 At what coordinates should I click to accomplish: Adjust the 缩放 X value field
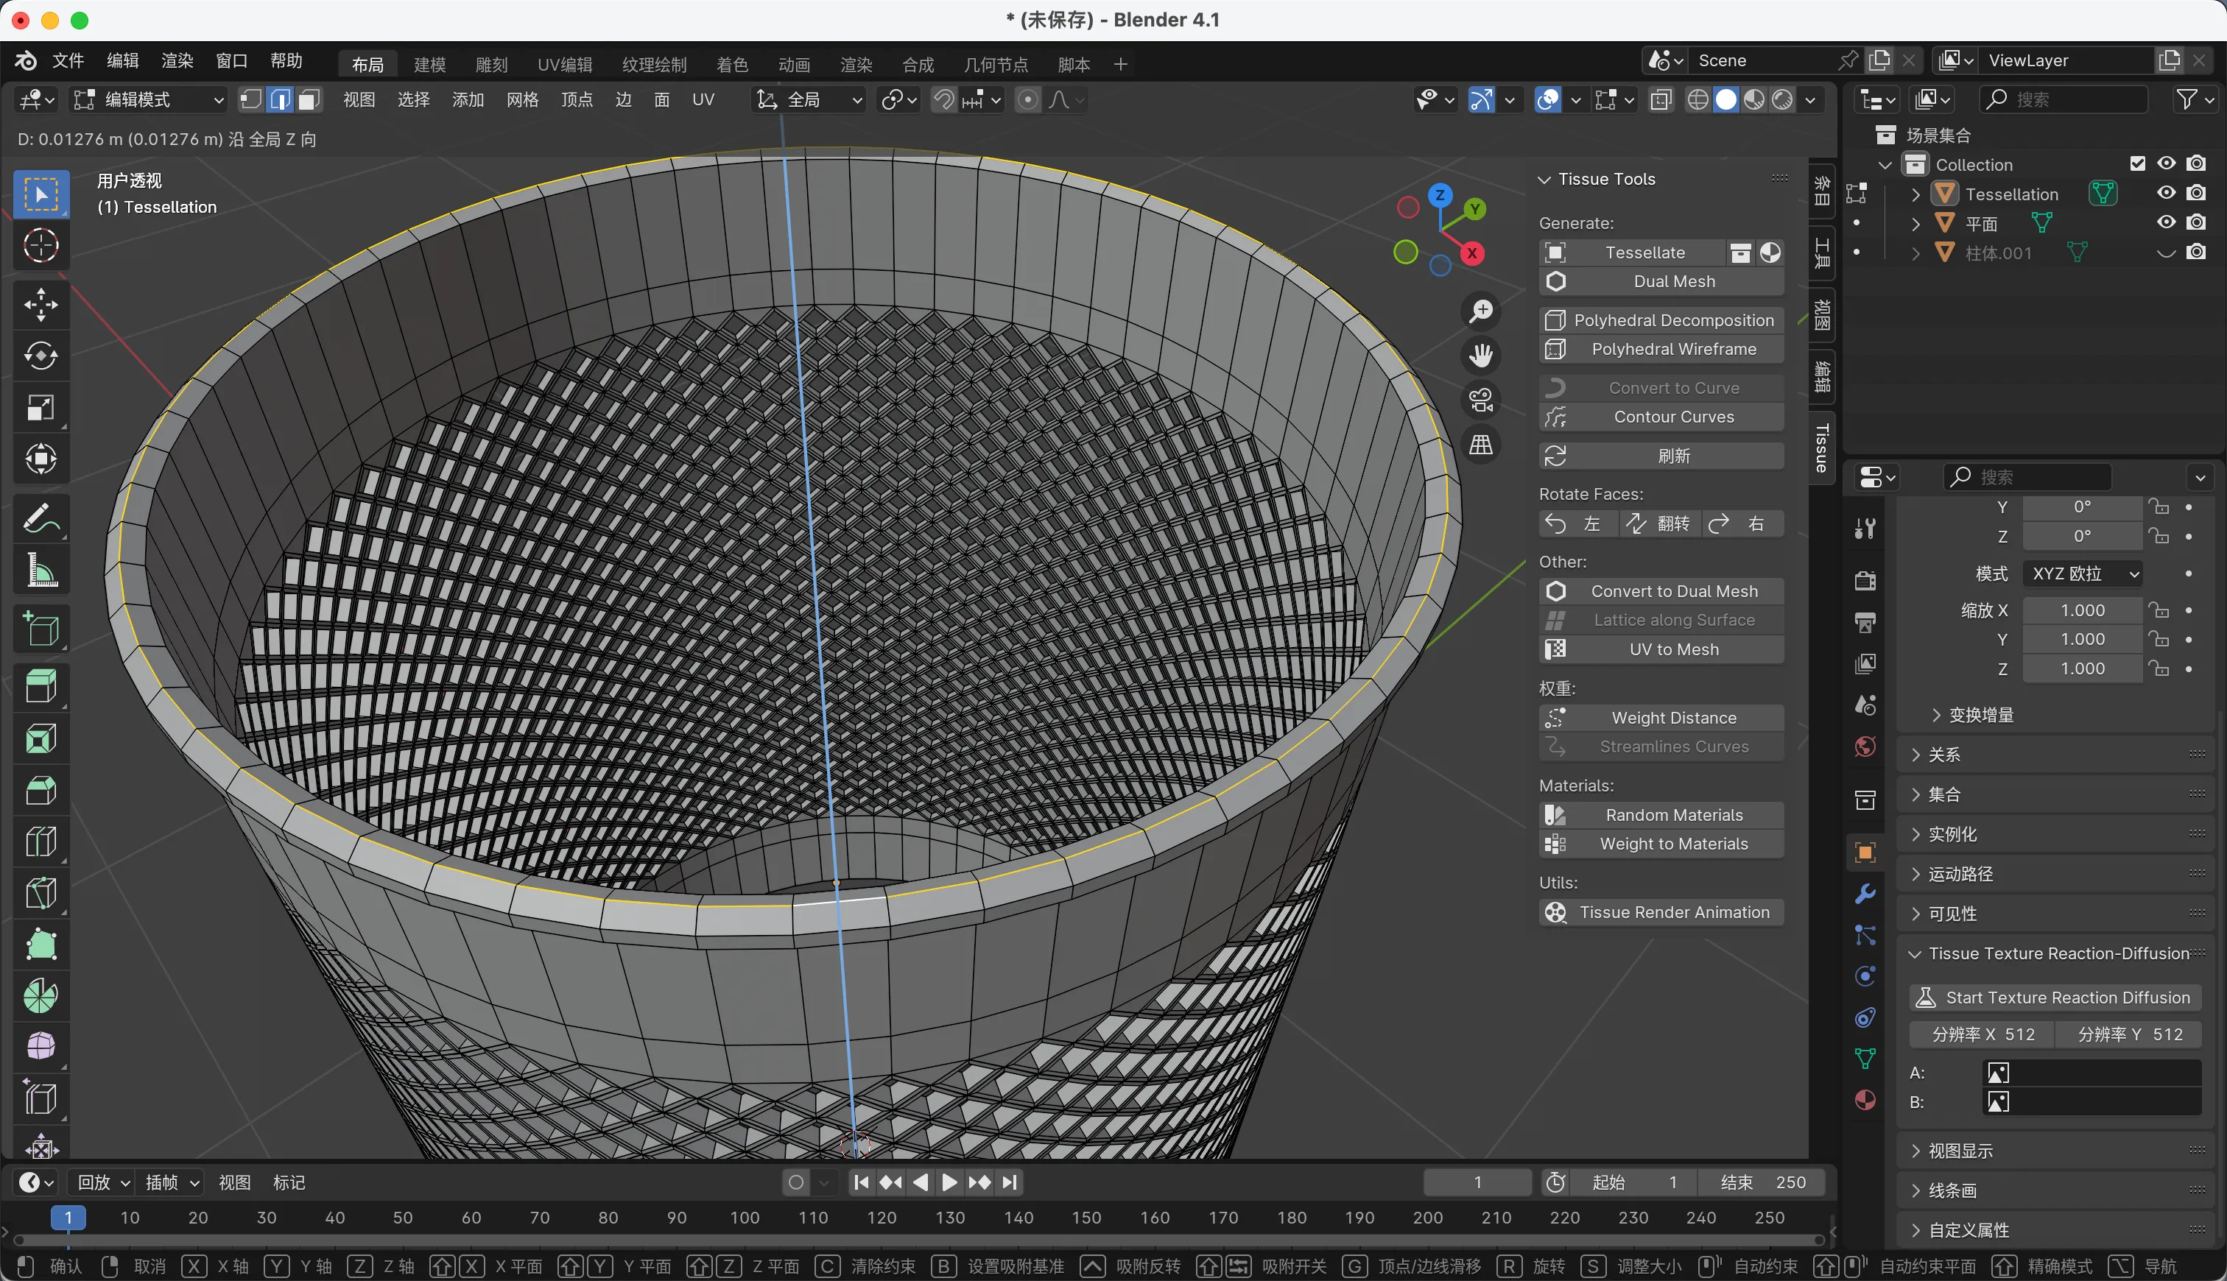pos(2082,610)
